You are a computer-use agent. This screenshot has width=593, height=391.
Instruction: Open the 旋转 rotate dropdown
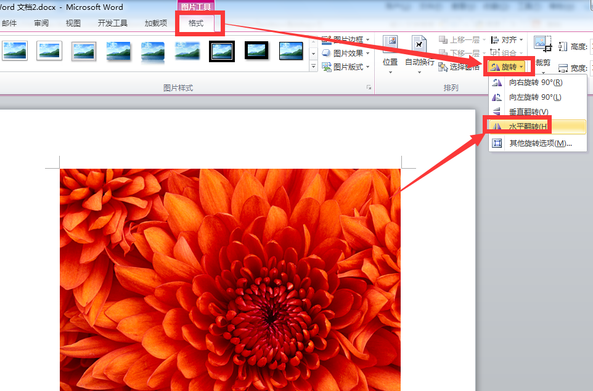[507, 67]
